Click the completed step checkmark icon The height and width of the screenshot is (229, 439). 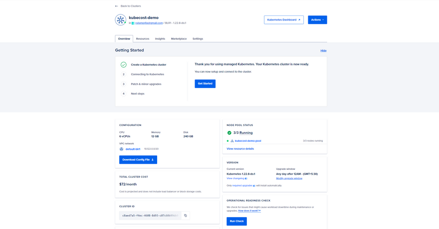click(x=124, y=65)
